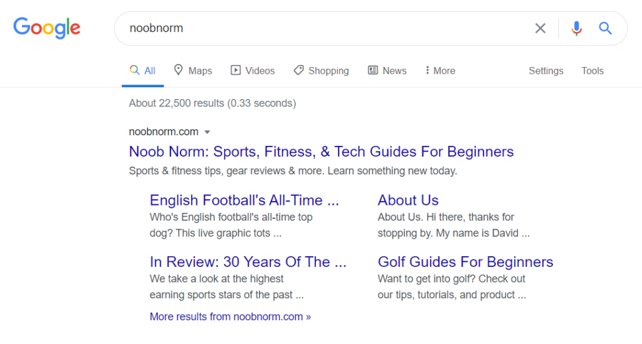
Task: Switch to the Videos tab
Action: (253, 71)
